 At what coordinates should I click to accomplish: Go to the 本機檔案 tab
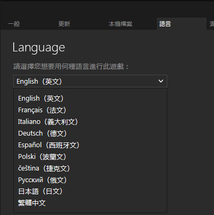(121, 24)
